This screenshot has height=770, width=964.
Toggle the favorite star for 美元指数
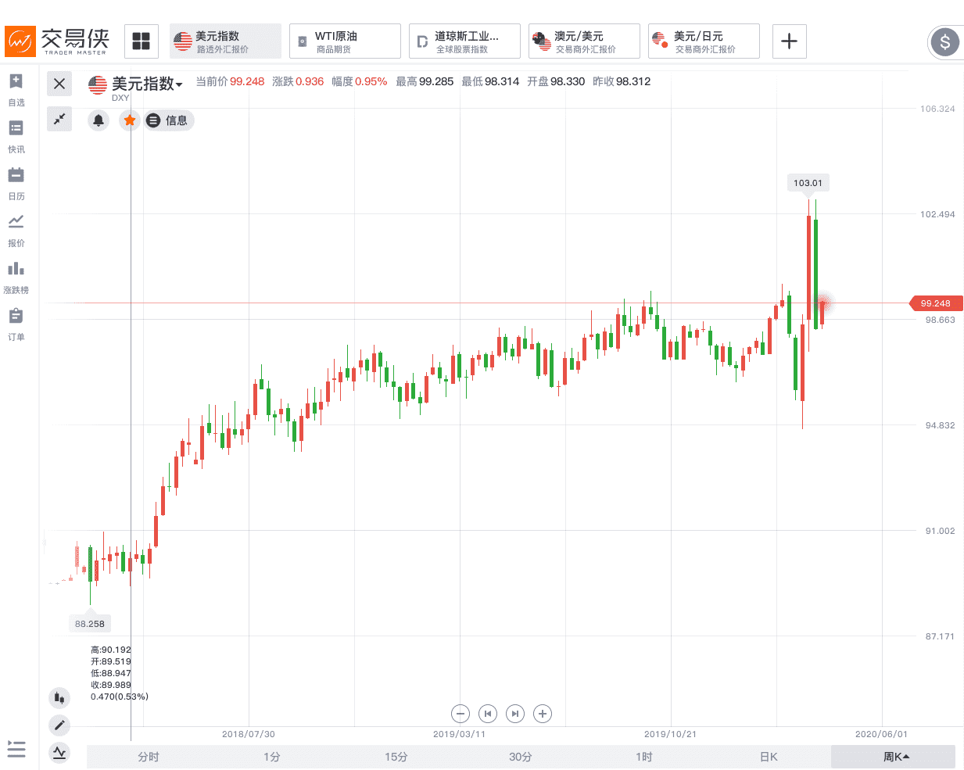coord(130,120)
